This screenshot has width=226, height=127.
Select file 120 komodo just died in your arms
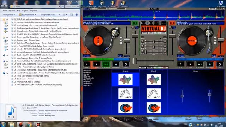(x=36, y=22)
